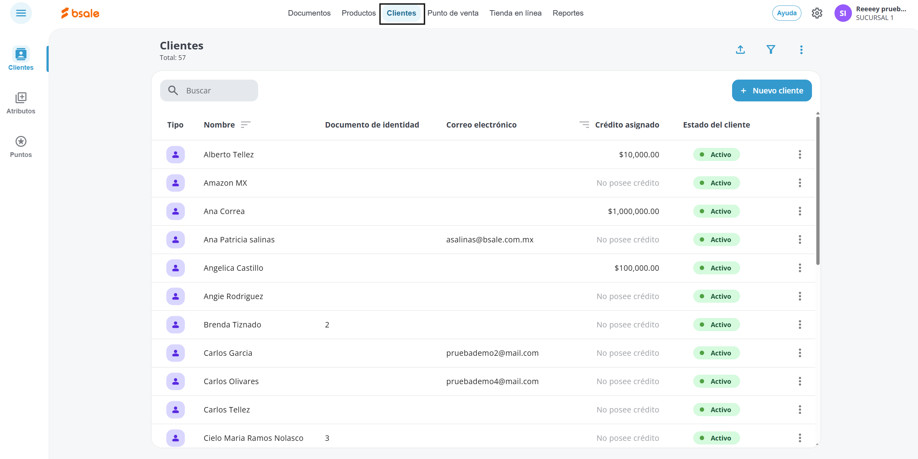Click the Clientes sidebar icon
The image size is (918, 459).
(21, 59)
